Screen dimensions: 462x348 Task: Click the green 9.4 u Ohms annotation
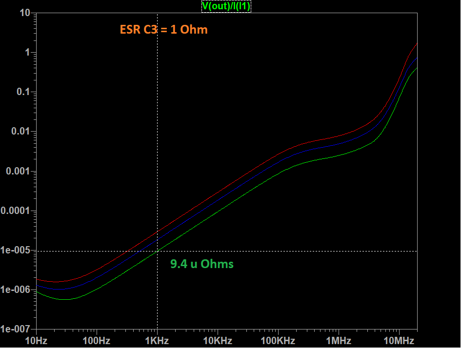tap(202, 264)
